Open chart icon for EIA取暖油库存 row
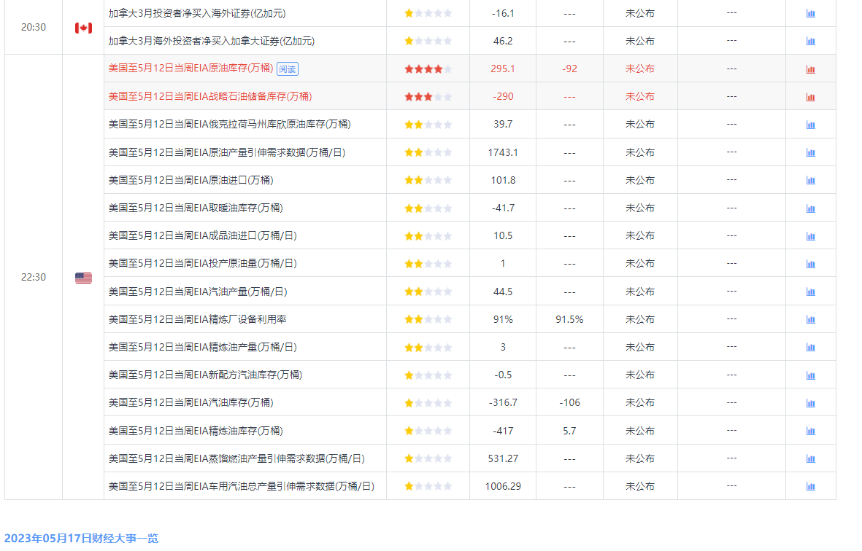 coord(810,208)
